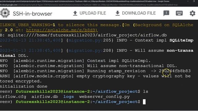
Task: Click the alembic 'Will assume non-transactional DDL.' line
Action: click(x=88, y=66)
